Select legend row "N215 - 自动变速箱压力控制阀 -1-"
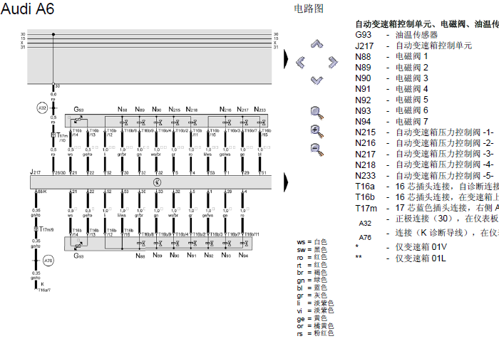Viewport: 499px width, 356px height. [425, 132]
